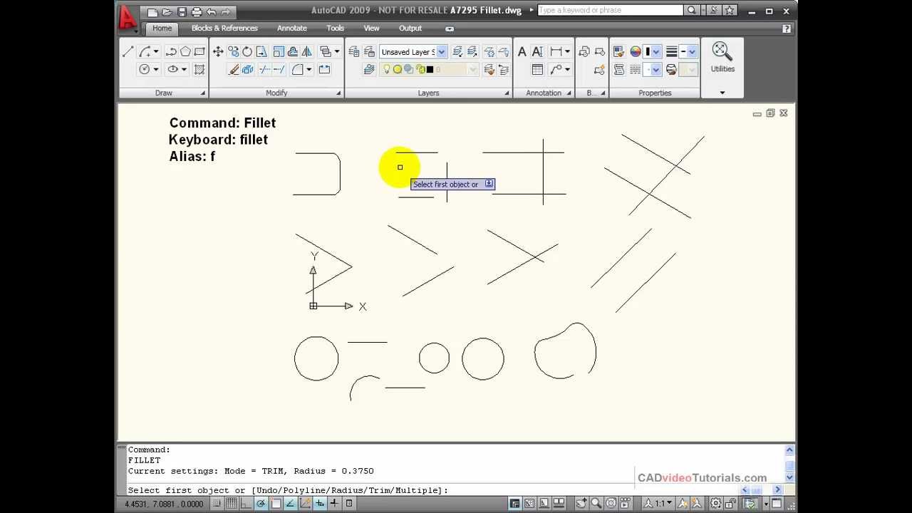Toggle Lineweight display in status bar

[x=334, y=503]
